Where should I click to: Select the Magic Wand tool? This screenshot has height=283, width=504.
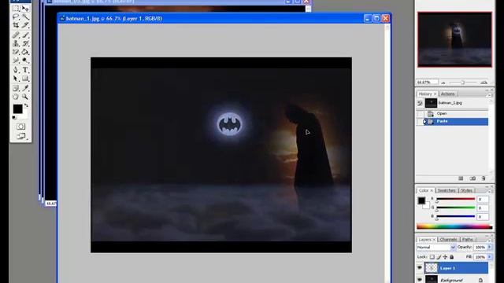coord(25,17)
